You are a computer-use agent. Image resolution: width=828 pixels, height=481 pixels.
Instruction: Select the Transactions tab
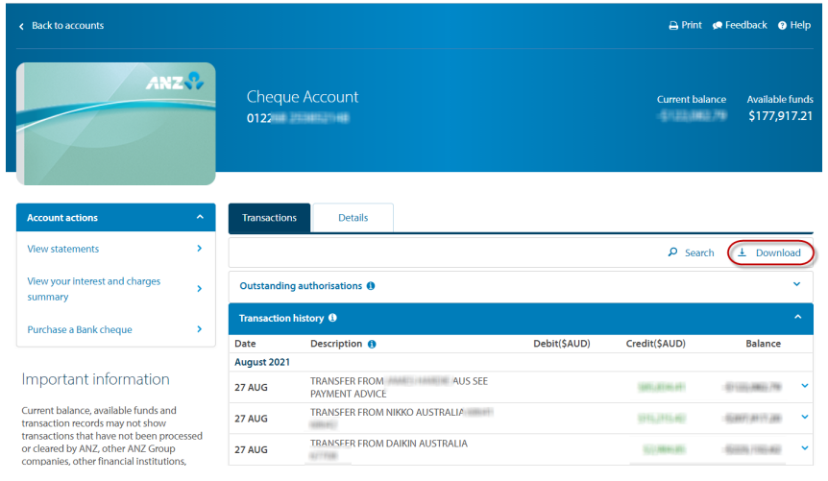pos(269,218)
